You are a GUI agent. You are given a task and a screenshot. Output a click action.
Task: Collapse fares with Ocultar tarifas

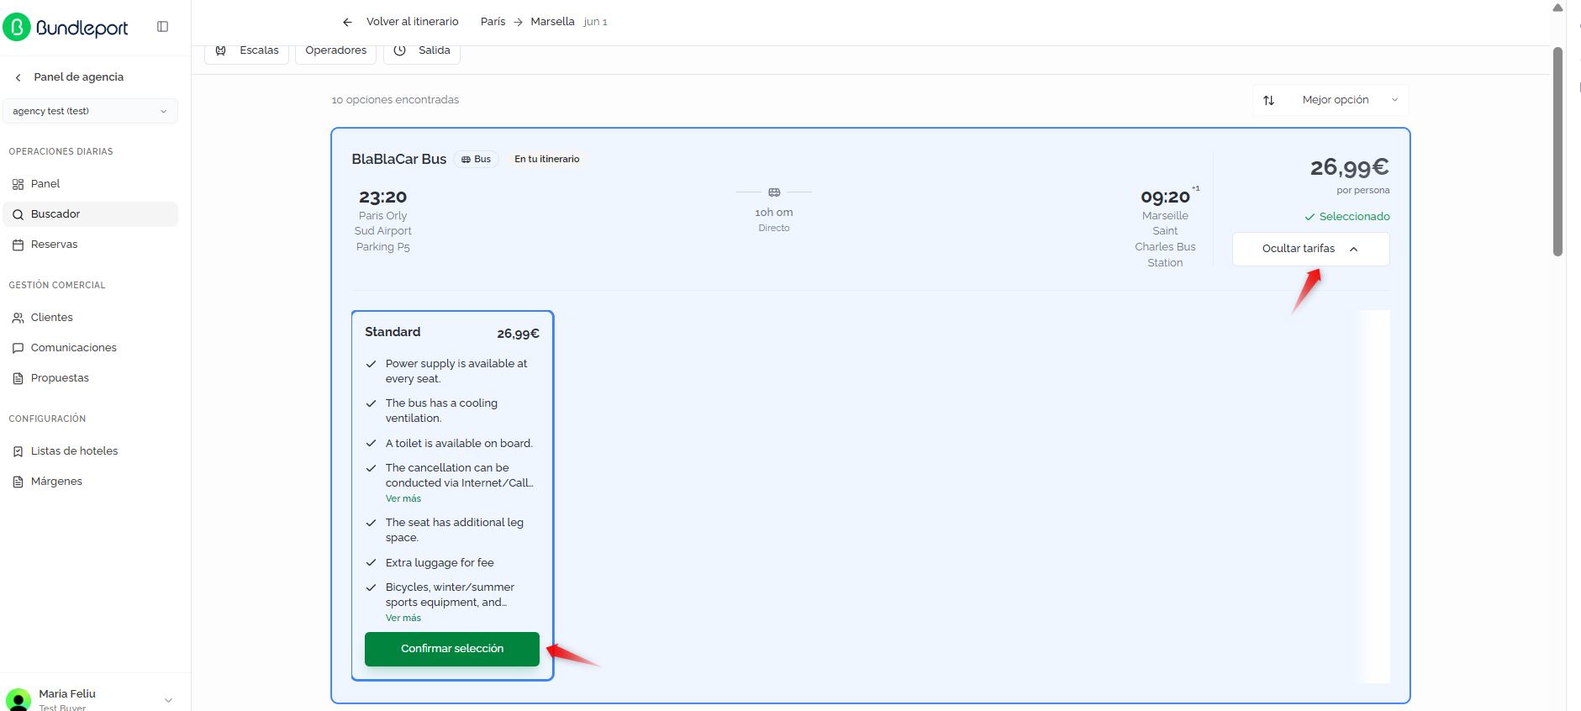pyautogui.click(x=1310, y=249)
